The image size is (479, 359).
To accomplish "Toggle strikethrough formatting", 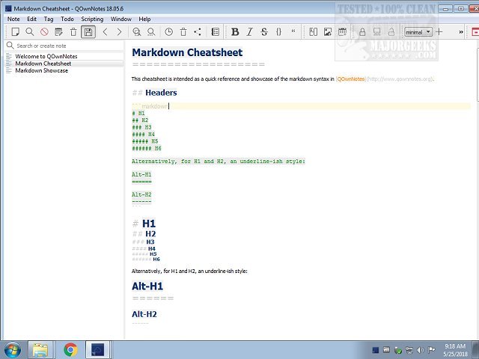I will point(263,32).
